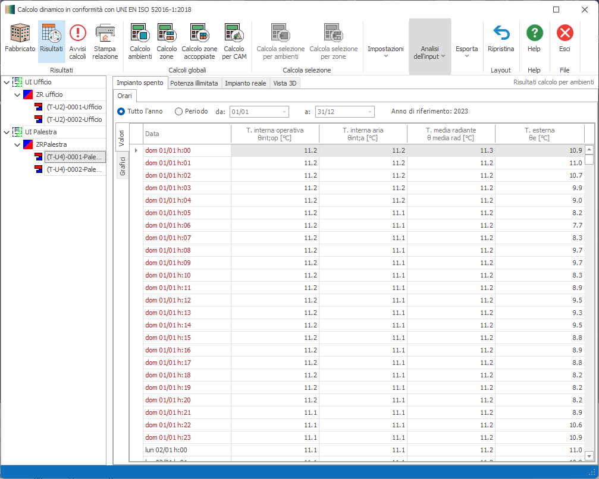Viewport: 599px width, 479px height.
Task: Click 'dom 01/01 h:23' date cell
Action: 187,437
